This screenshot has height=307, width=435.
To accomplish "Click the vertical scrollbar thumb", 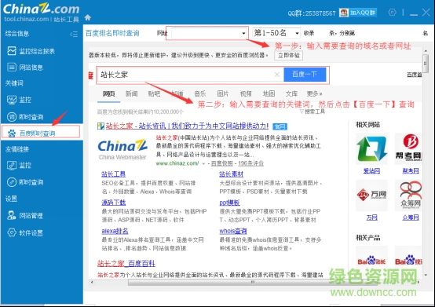I will point(426,64).
